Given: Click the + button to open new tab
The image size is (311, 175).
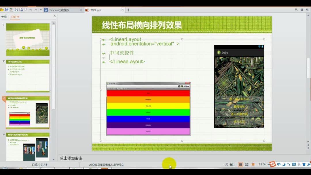Looking at the screenshot, I should [x=128, y=9].
